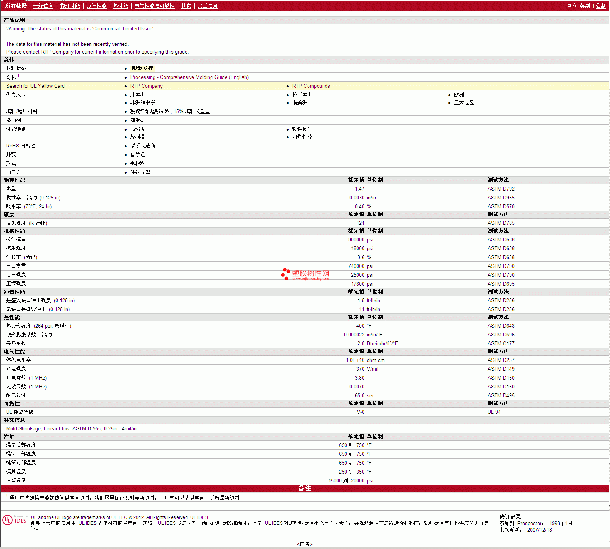Screen dimensions: 610x549
Task: Switch units to 公制 (metric)
Action: (600, 6)
